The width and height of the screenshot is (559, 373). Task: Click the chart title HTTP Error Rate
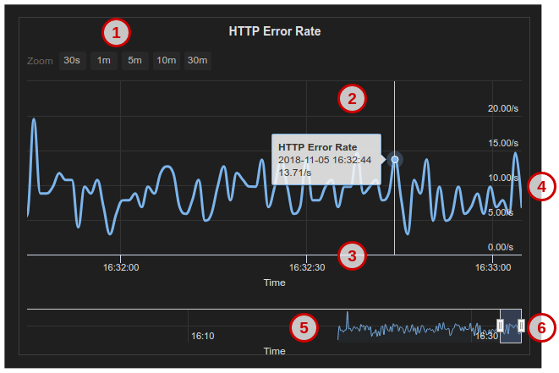(275, 31)
